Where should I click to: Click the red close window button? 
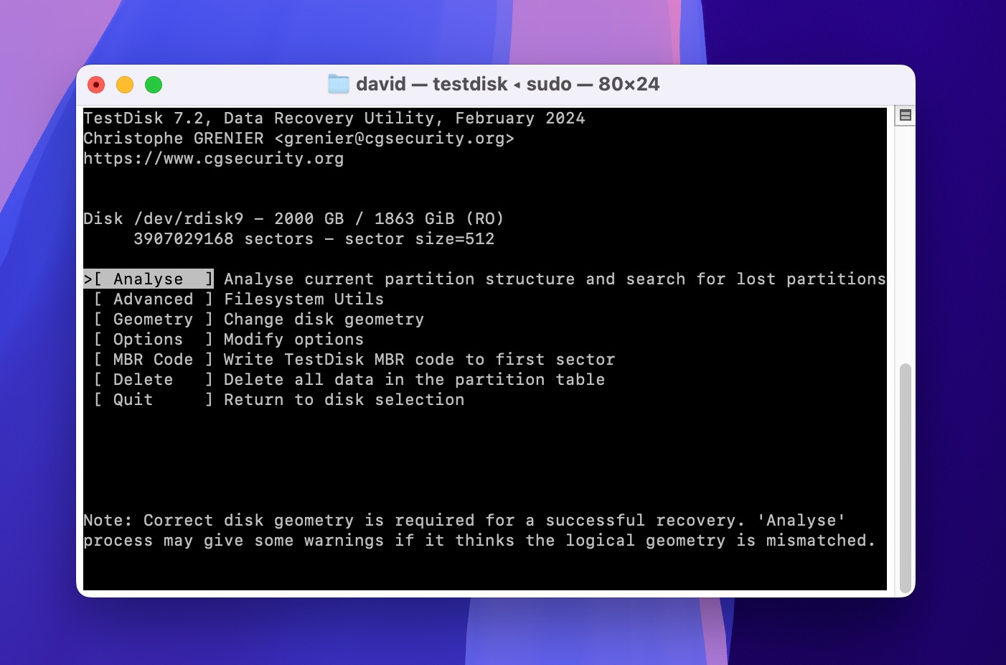[96, 85]
